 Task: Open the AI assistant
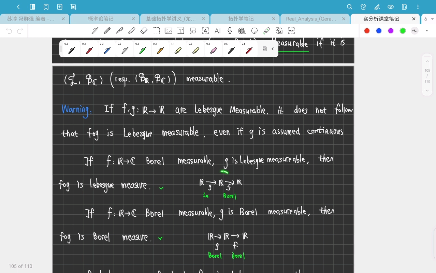click(218, 31)
